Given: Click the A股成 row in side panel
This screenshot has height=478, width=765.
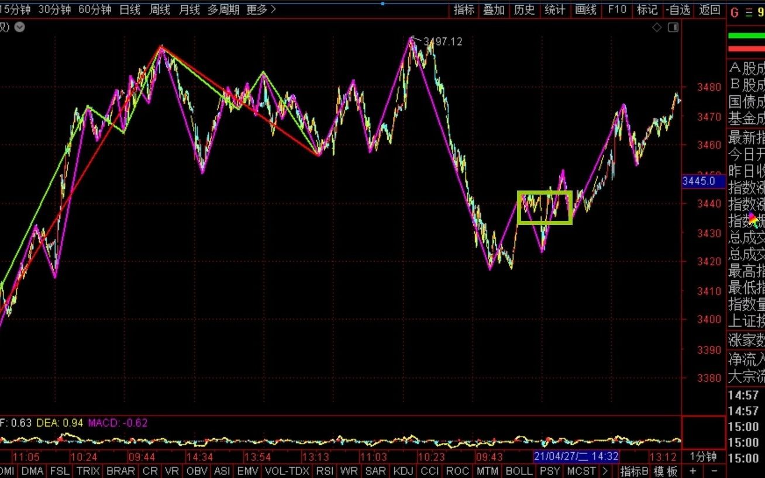Looking at the screenshot, I should [x=746, y=68].
